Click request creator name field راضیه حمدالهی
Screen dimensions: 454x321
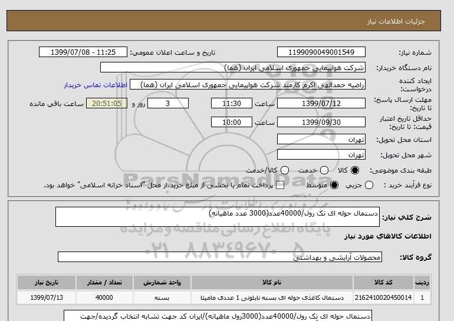pyautogui.click(x=248, y=85)
